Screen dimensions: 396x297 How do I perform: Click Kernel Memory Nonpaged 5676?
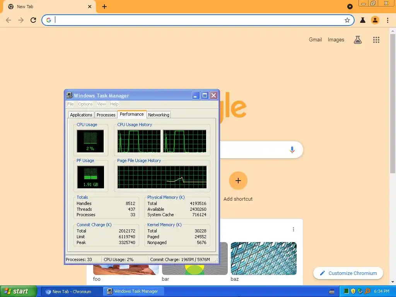201,243
